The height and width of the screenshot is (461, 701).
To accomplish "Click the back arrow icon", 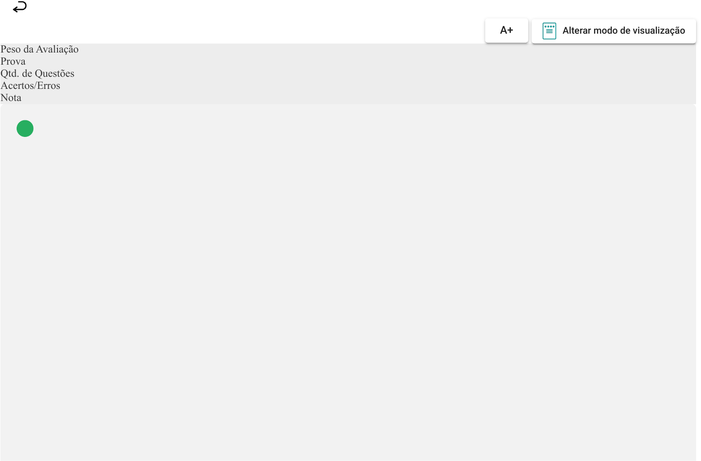I will (x=20, y=7).
